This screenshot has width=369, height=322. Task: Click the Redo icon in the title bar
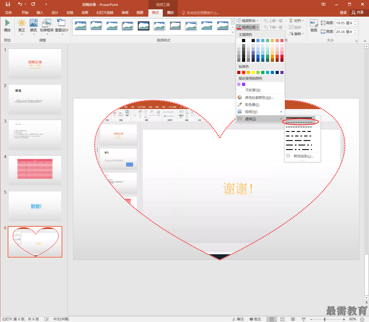pos(33,4)
